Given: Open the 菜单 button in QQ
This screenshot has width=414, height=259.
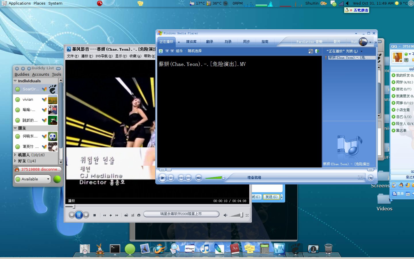Looking at the screenshot, I should (398, 194).
